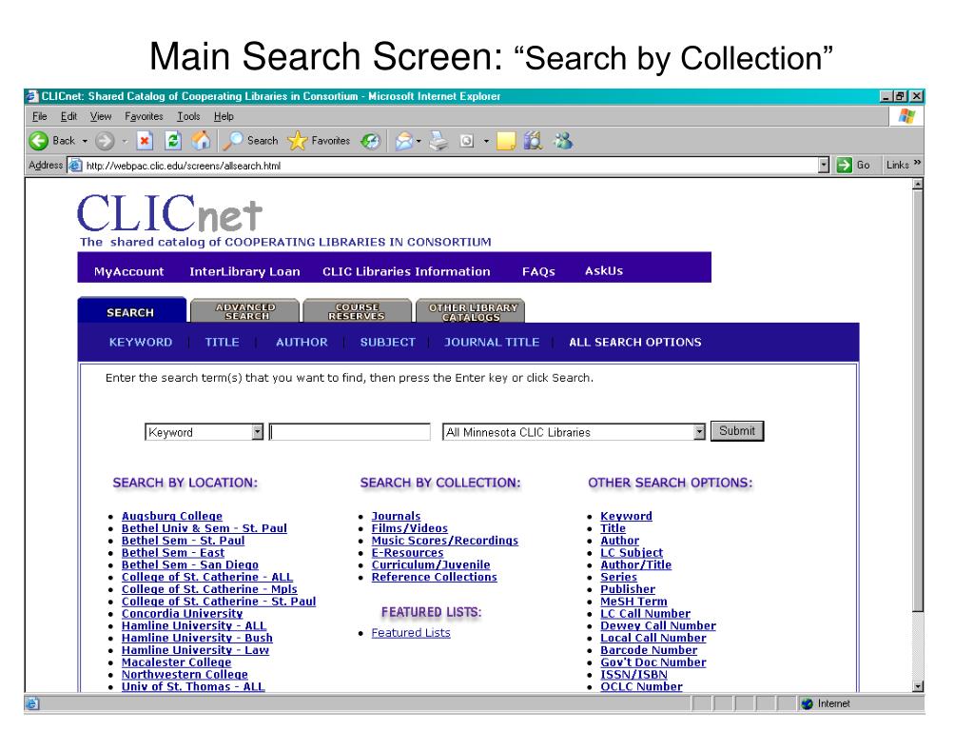Viewport: 974px width, 731px height.
Task: Click the Mail envelope toolbar icon
Action: click(403, 141)
